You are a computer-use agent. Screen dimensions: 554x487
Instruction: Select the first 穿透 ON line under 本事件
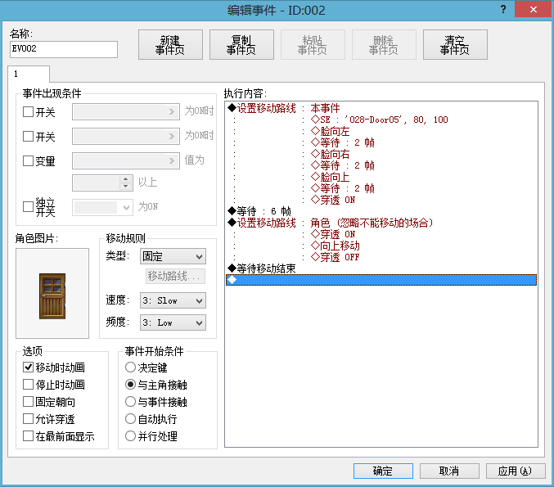point(381,200)
